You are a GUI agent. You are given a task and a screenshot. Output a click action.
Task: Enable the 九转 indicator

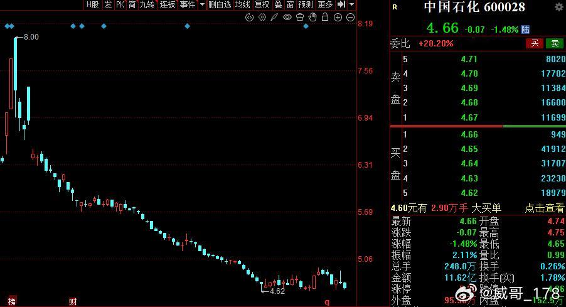click(x=147, y=4)
